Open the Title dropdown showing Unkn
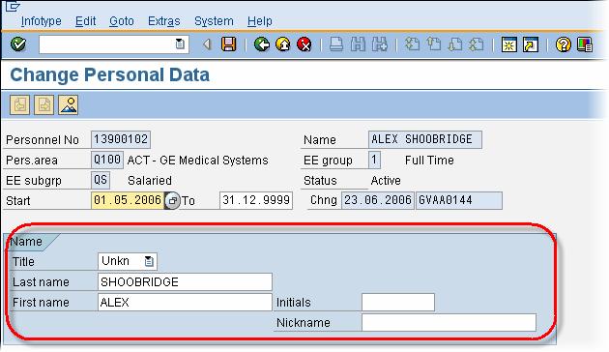Viewport: 609px width, 352px height. pos(149,261)
